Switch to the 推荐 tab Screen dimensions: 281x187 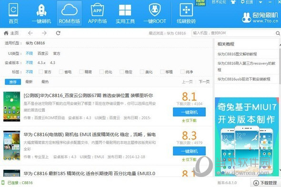13,82
